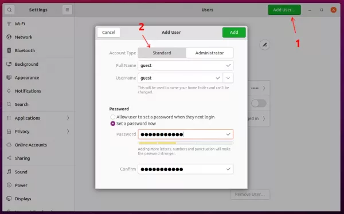Confirm with the green Add button
344x214 pixels.
tap(234, 33)
